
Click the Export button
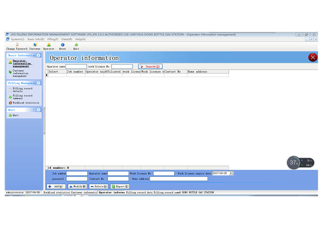pos(120,186)
